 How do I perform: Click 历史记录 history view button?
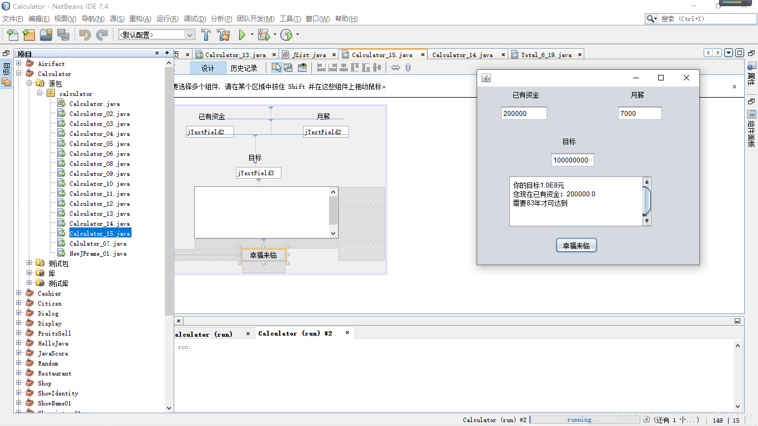(244, 68)
